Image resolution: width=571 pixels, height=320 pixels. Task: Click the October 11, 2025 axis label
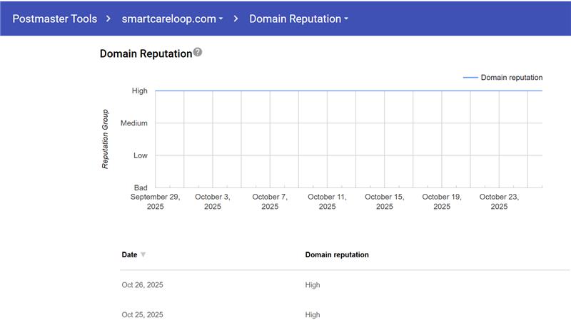(327, 202)
